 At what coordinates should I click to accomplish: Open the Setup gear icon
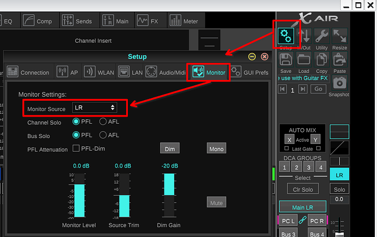[x=286, y=36]
